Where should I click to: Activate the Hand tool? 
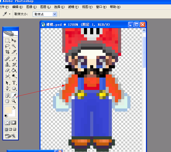[x=7, y=101]
